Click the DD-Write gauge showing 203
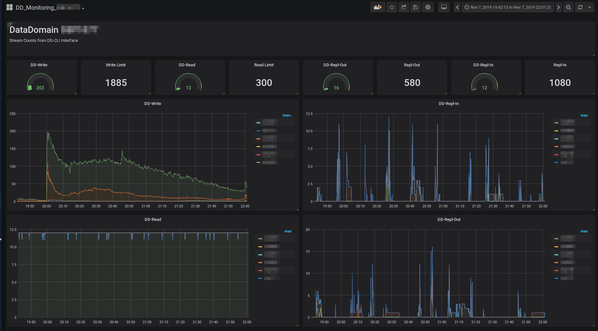This screenshot has width=598, height=331. (x=40, y=82)
